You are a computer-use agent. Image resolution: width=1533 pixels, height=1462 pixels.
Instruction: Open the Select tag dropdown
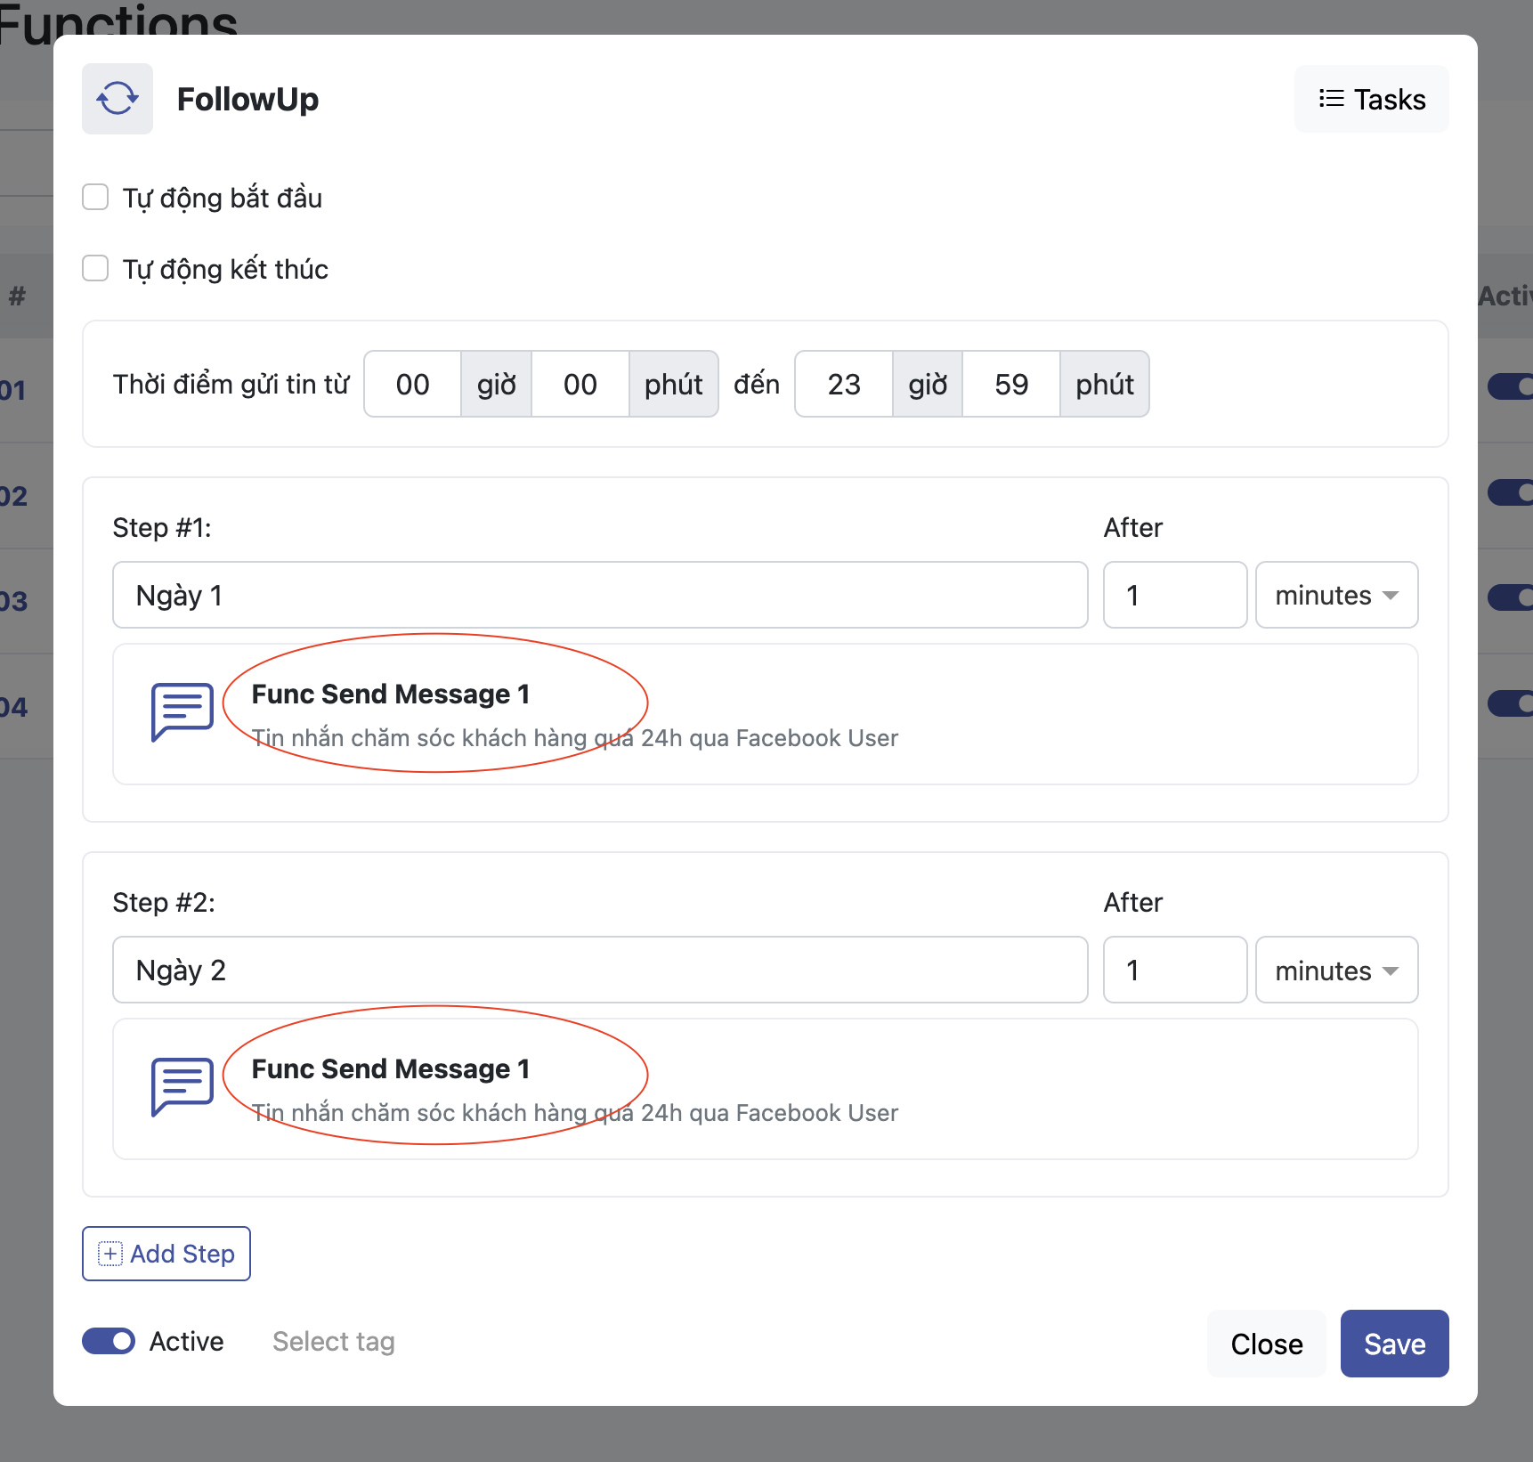point(334,1341)
